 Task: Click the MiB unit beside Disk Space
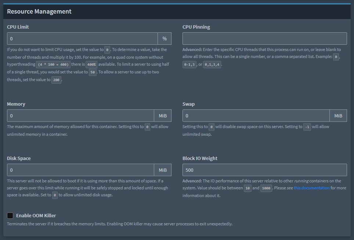coord(163,170)
